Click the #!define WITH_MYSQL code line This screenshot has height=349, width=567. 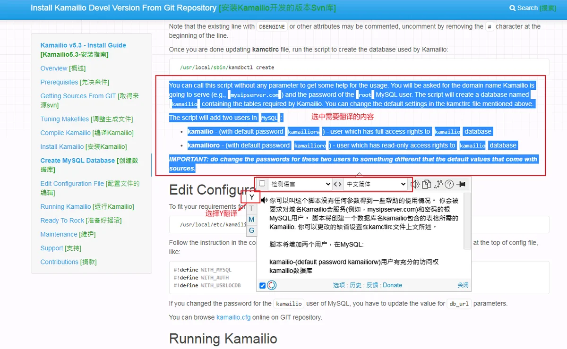[x=202, y=270]
